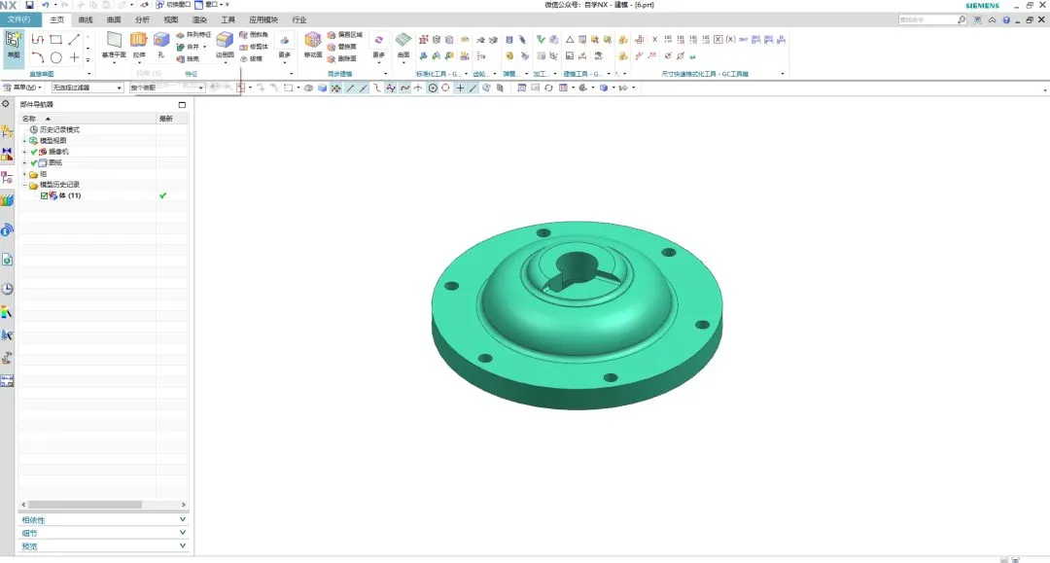Image resolution: width=1050 pixels, height=563 pixels.
Task: Click the 窗口 window button
Action: pos(209,5)
